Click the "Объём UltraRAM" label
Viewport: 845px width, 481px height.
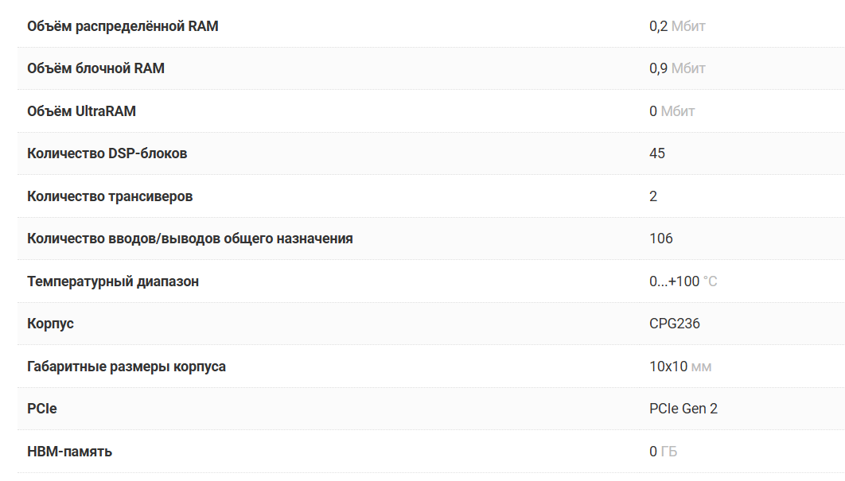81,111
